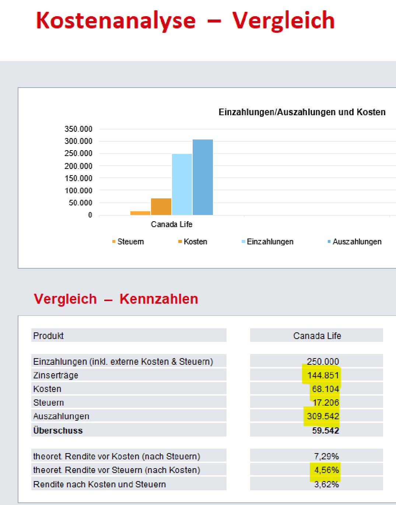
Task: Click the 350.000 y-axis label
Action: point(78,129)
